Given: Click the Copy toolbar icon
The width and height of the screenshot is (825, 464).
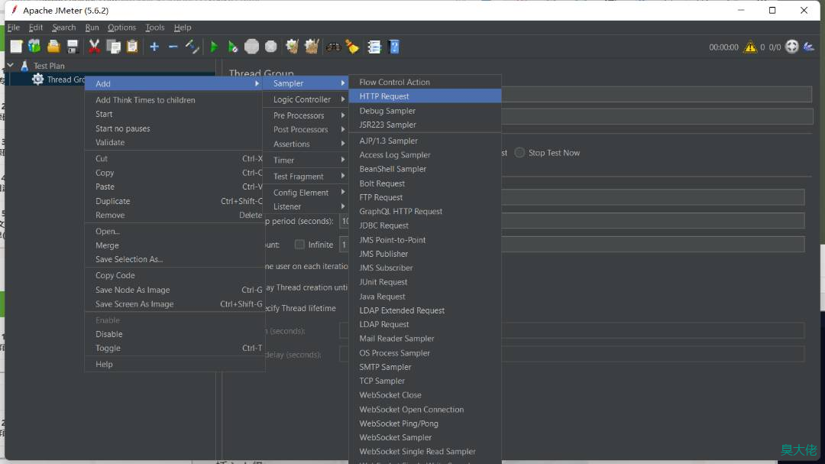Looking at the screenshot, I should pos(113,47).
